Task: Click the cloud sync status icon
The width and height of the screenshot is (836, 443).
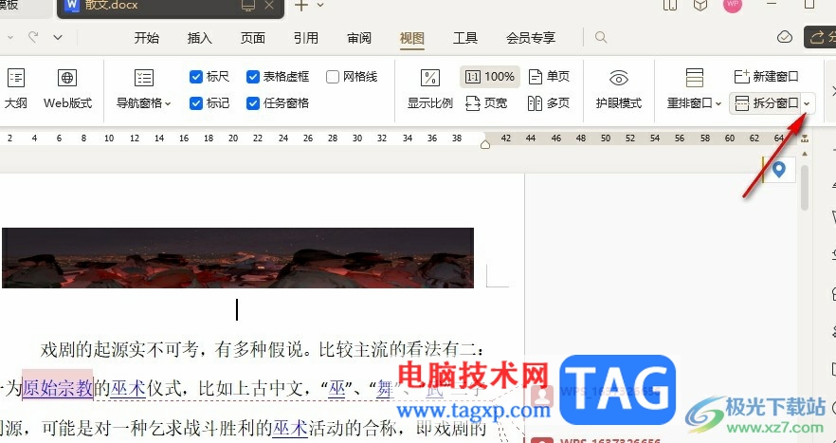Action: pyautogui.click(x=784, y=37)
